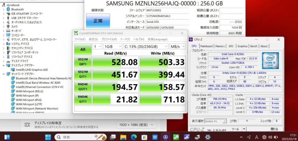
Task: Open test count dropdown showing 1
Action: click(97, 46)
